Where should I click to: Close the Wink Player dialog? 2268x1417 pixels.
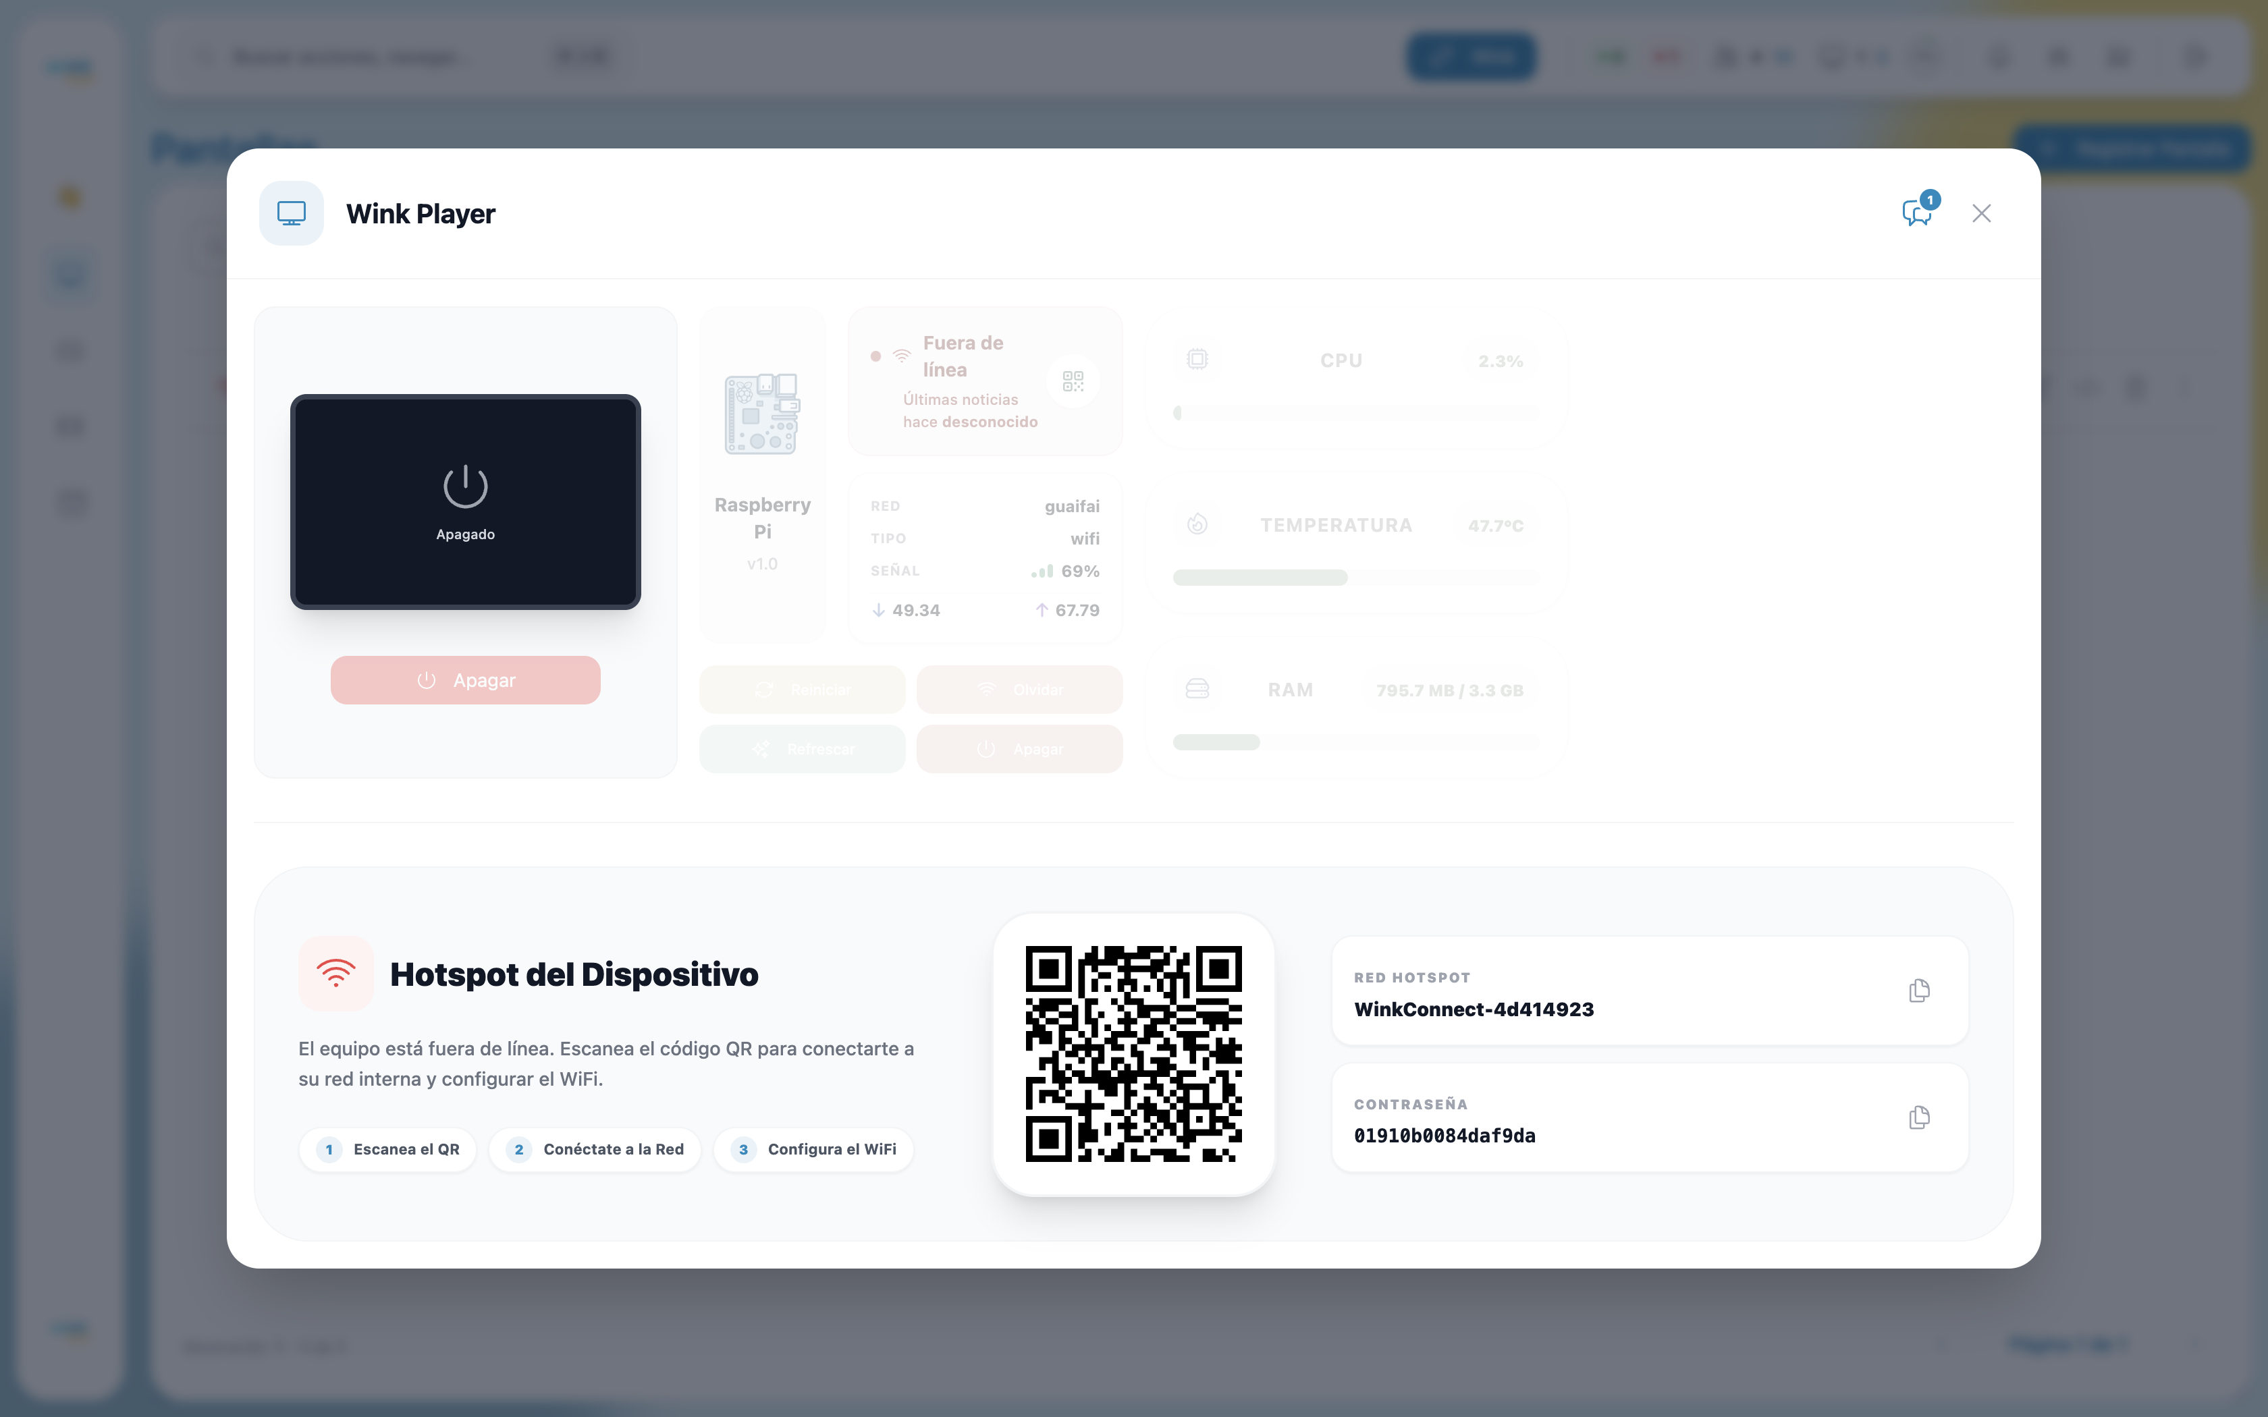1981,214
